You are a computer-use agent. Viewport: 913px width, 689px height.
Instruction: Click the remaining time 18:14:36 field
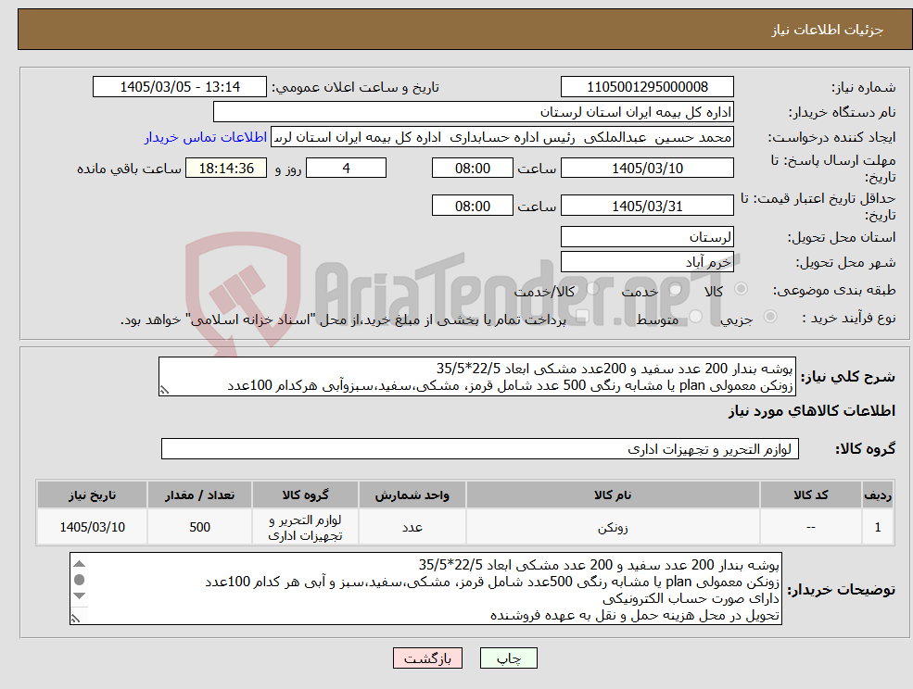[x=226, y=169]
